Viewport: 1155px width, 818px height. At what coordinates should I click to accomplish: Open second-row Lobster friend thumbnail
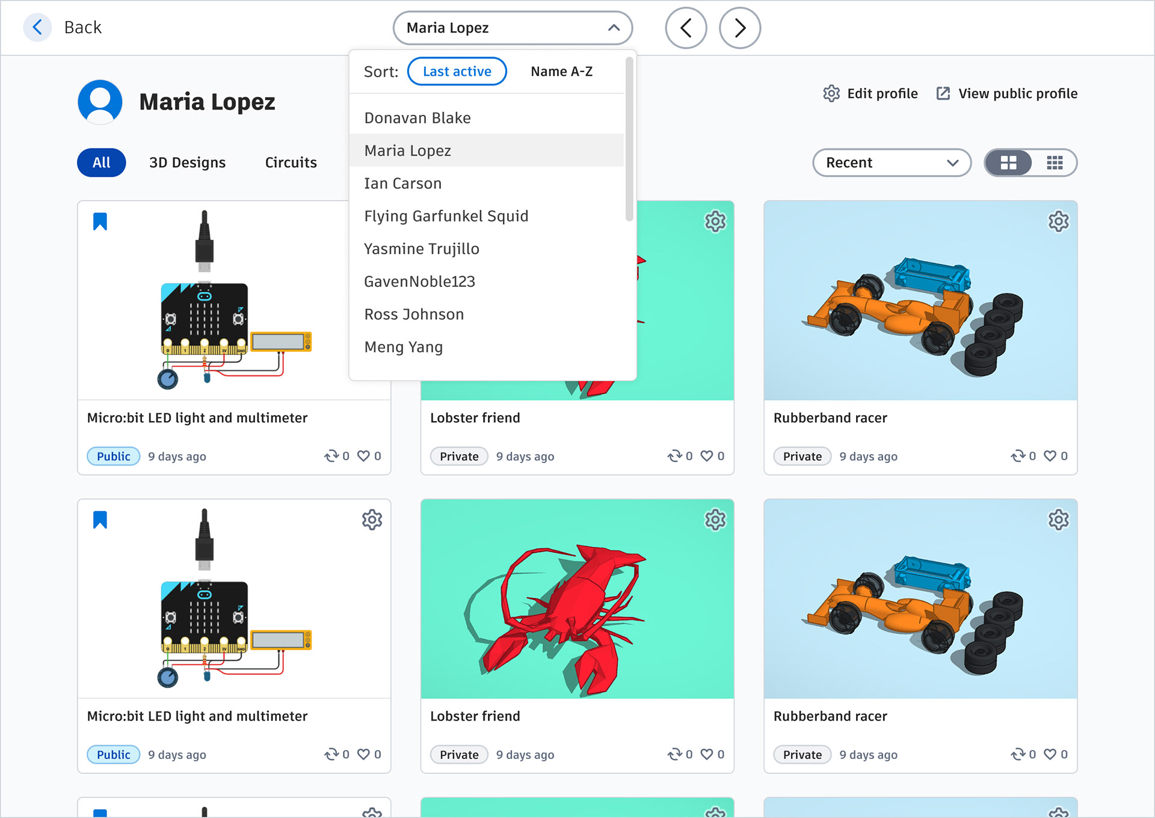click(x=577, y=598)
